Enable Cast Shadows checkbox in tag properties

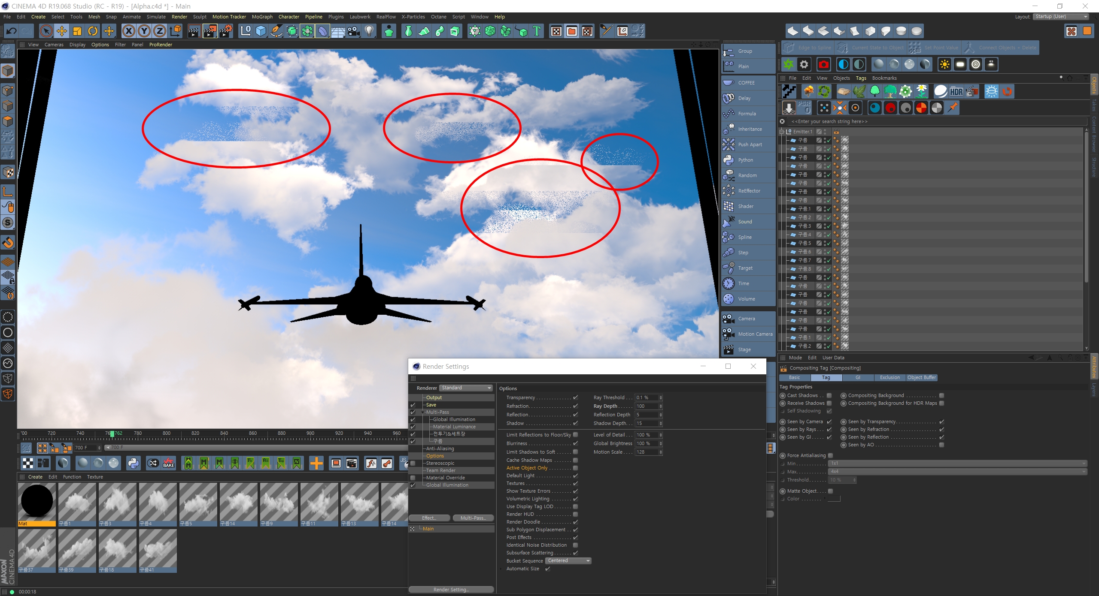[829, 395]
